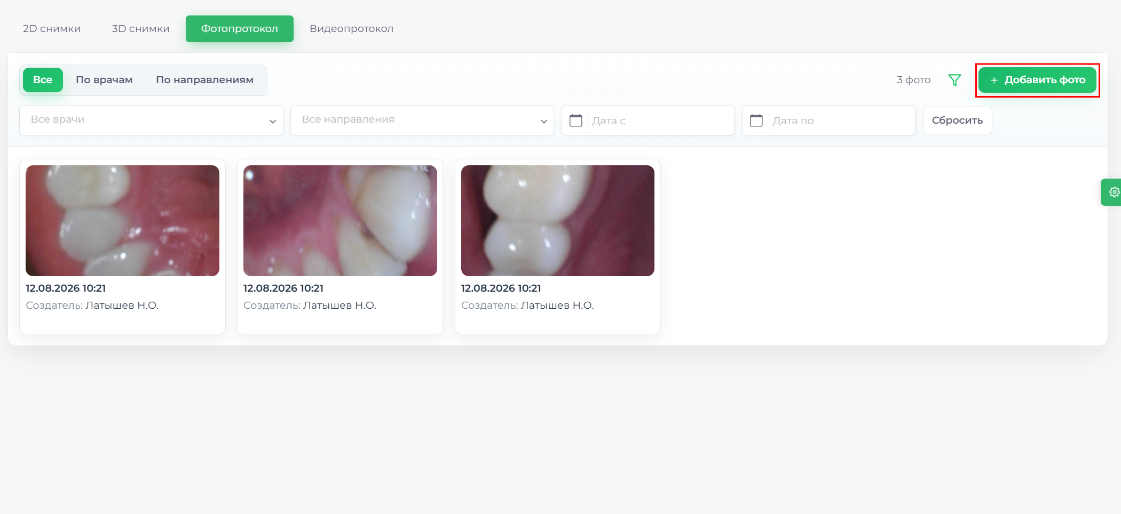Open the first tooth photo thumbnail
Screen dimensions: 1121x514
pos(122,221)
